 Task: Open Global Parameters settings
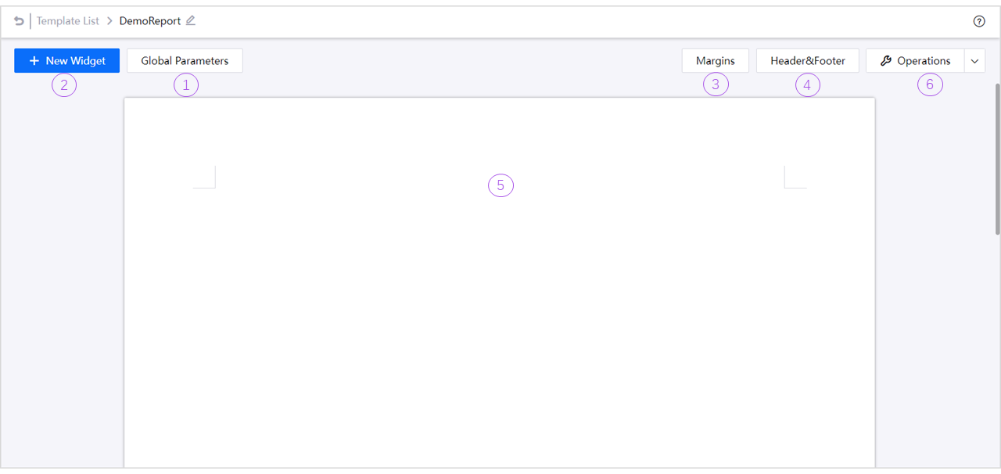click(x=185, y=60)
